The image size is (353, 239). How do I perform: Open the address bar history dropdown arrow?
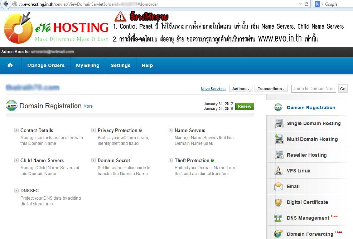[300, 4]
